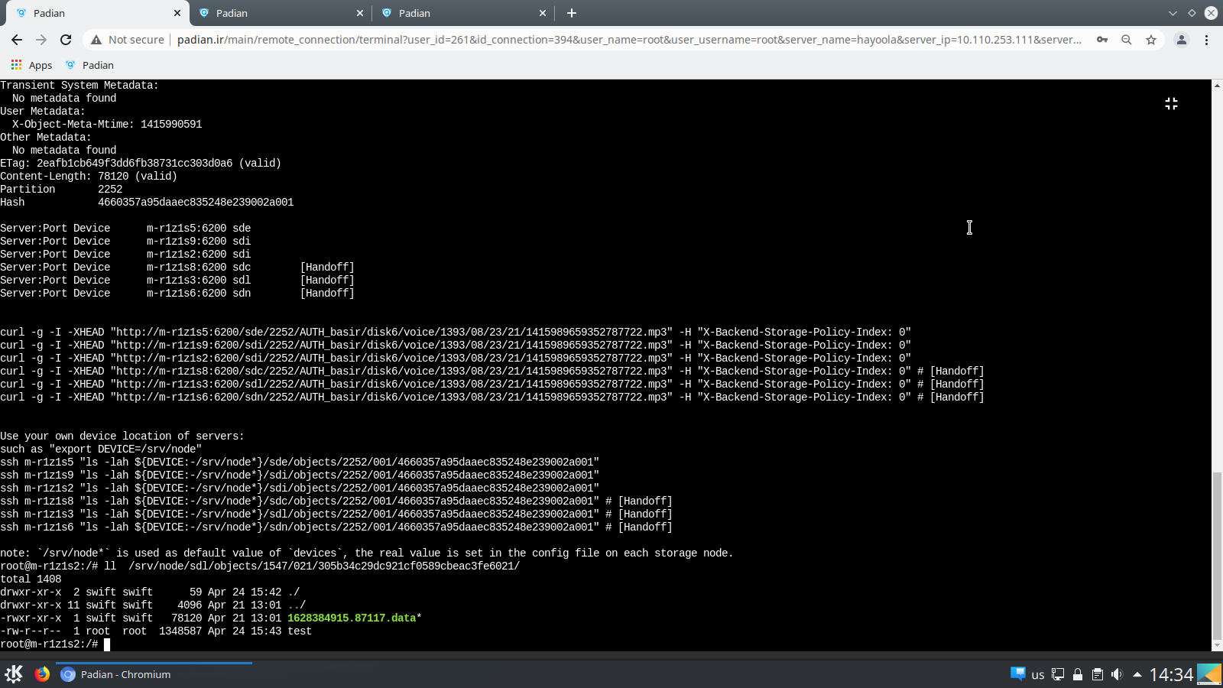
Task: Reload the Padian terminal page
Action: tap(66, 40)
